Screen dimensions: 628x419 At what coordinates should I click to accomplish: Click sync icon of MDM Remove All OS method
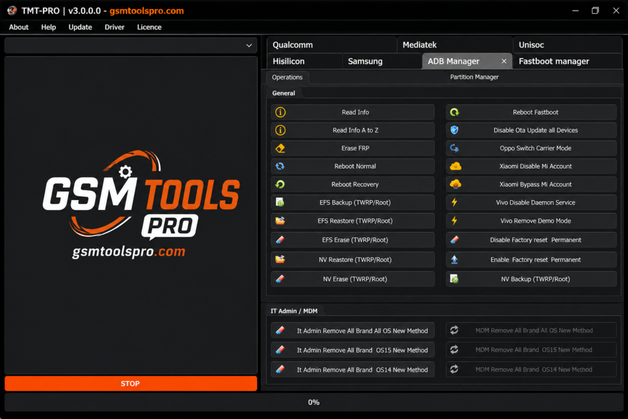[454, 330]
